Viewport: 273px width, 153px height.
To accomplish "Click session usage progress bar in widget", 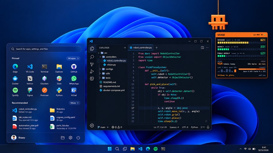I will tap(241, 43).
